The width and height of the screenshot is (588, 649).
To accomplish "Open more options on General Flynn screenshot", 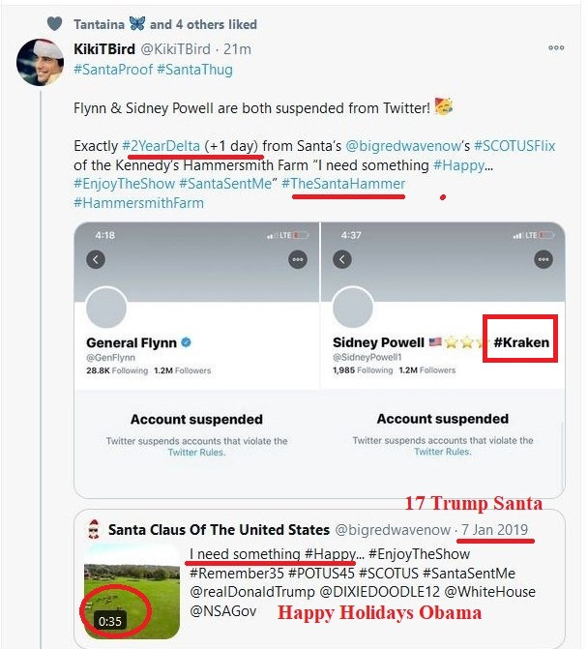I will (297, 259).
